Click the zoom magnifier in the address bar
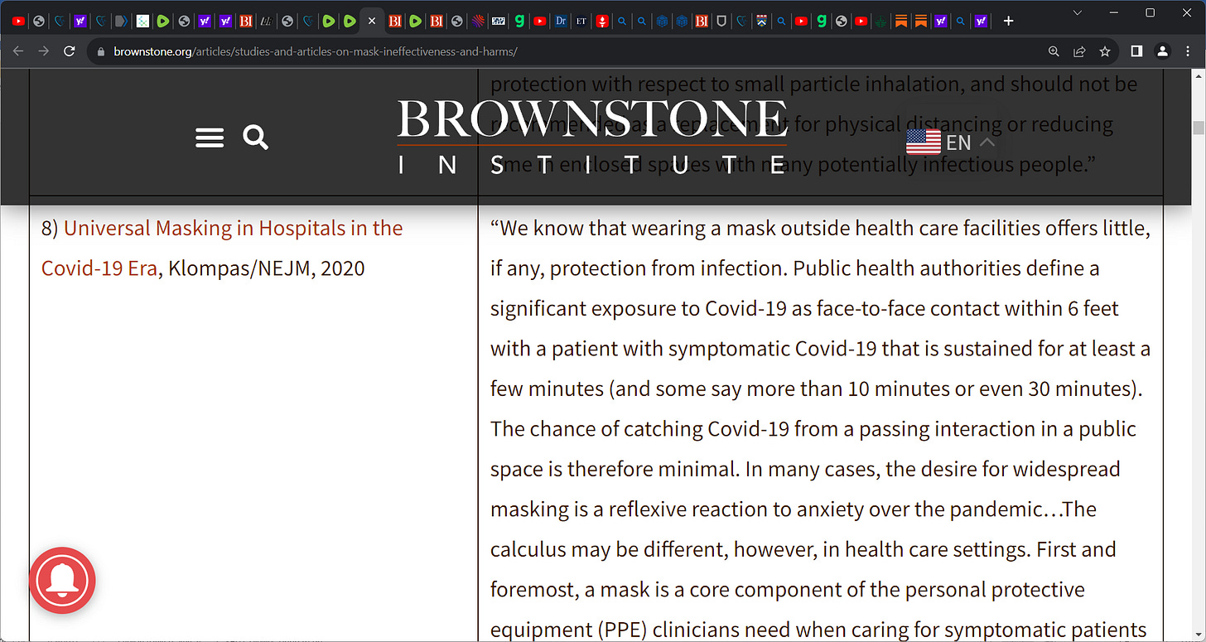 tap(1054, 51)
